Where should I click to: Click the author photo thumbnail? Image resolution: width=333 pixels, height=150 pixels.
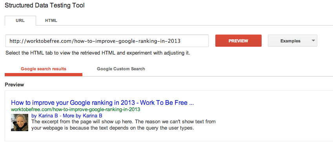(20, 123)
